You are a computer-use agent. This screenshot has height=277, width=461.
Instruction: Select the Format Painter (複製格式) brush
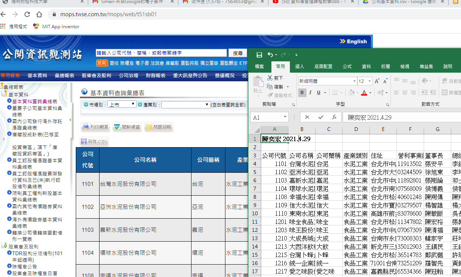[270, 96]
